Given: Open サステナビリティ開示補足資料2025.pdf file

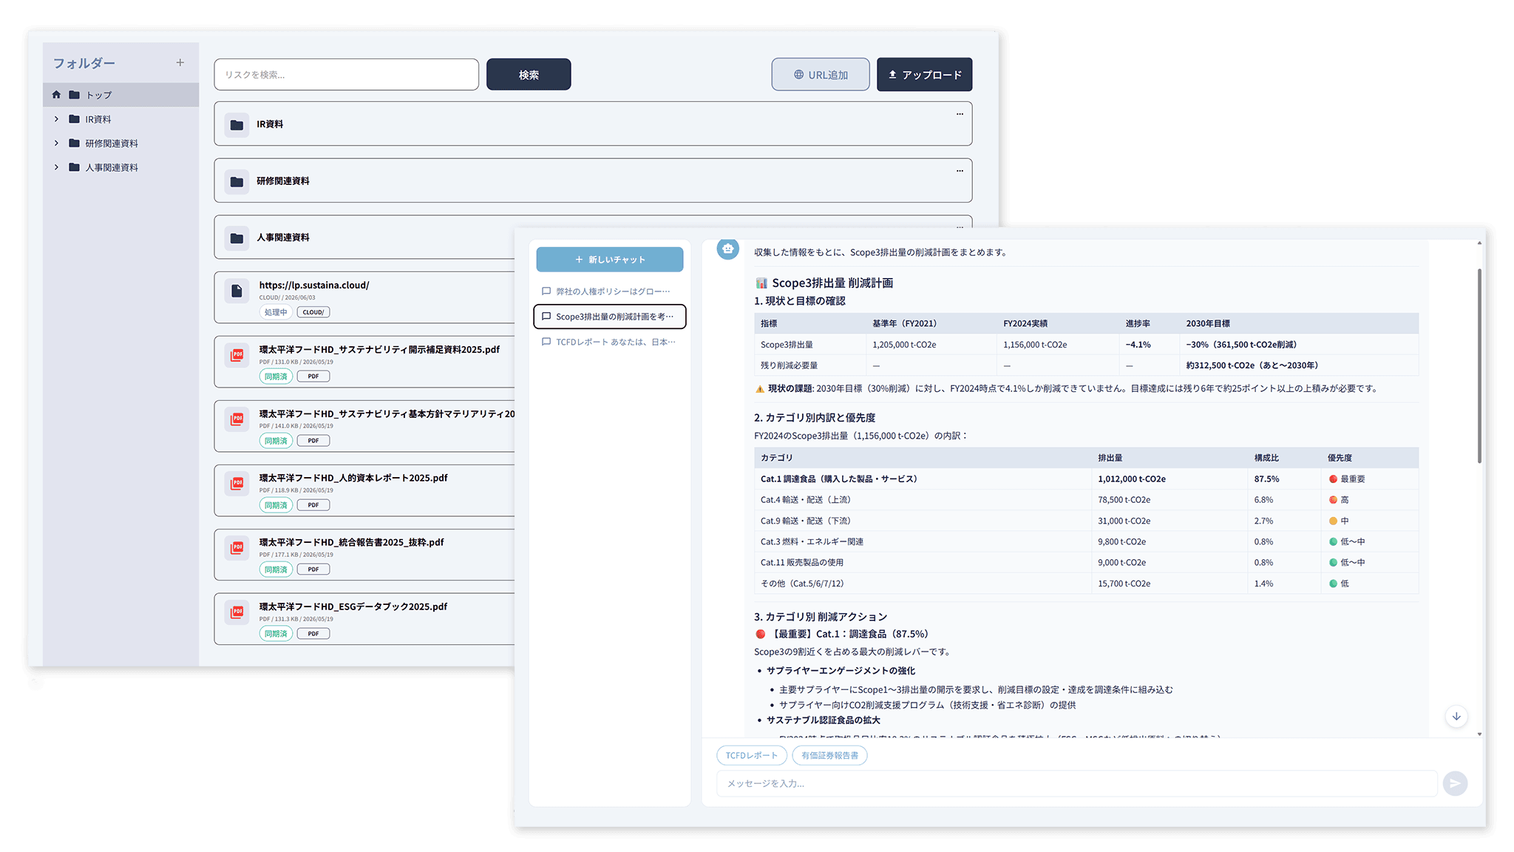Looking at the screenshot, I should click(379, 349).
